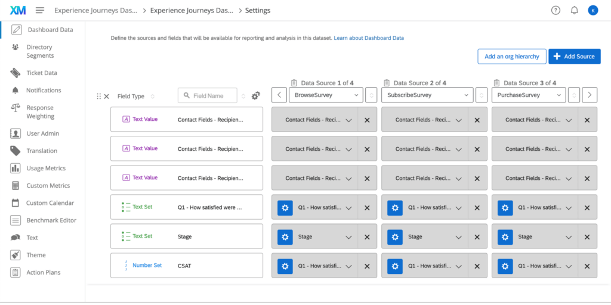Select Usage Metrics in the sidebar

point(46,169)
